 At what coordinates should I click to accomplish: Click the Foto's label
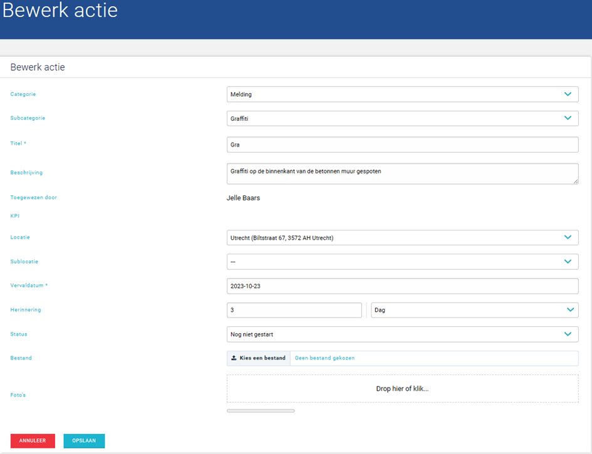[18, 395]
